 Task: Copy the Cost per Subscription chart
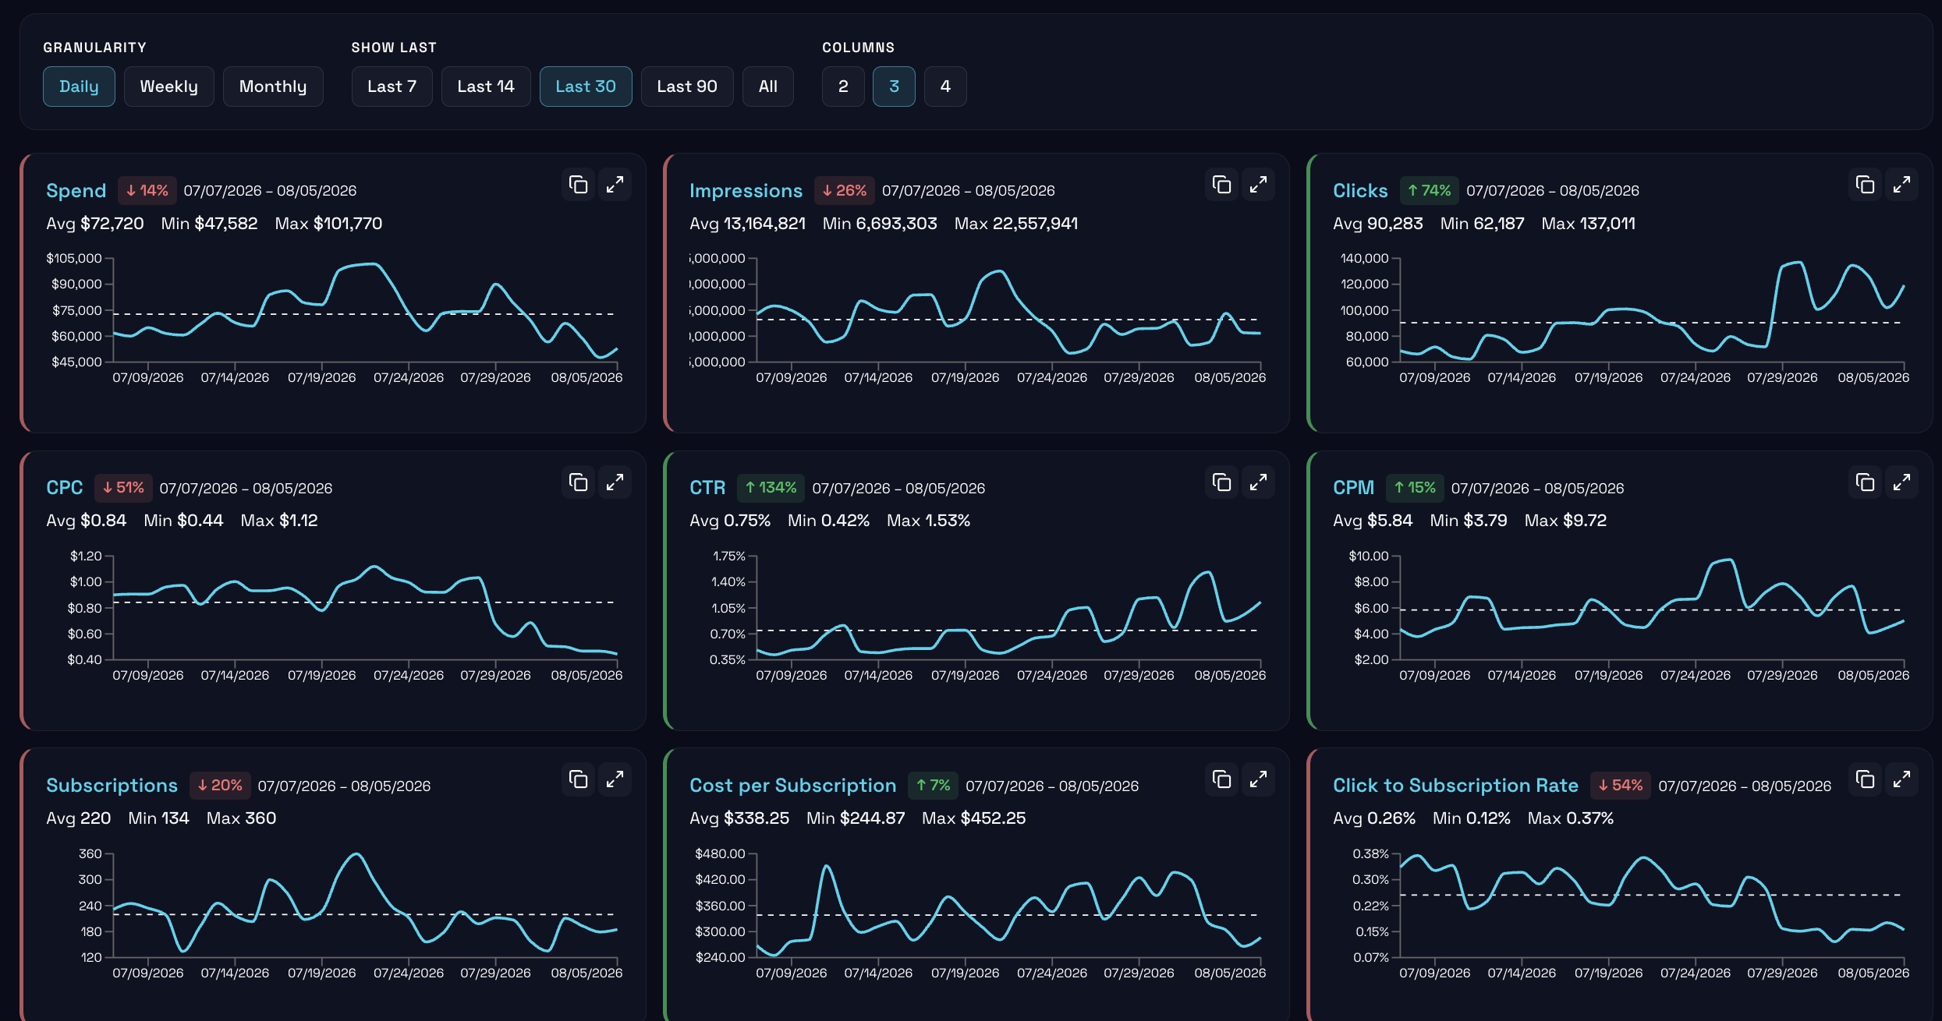pos(1221,779)
